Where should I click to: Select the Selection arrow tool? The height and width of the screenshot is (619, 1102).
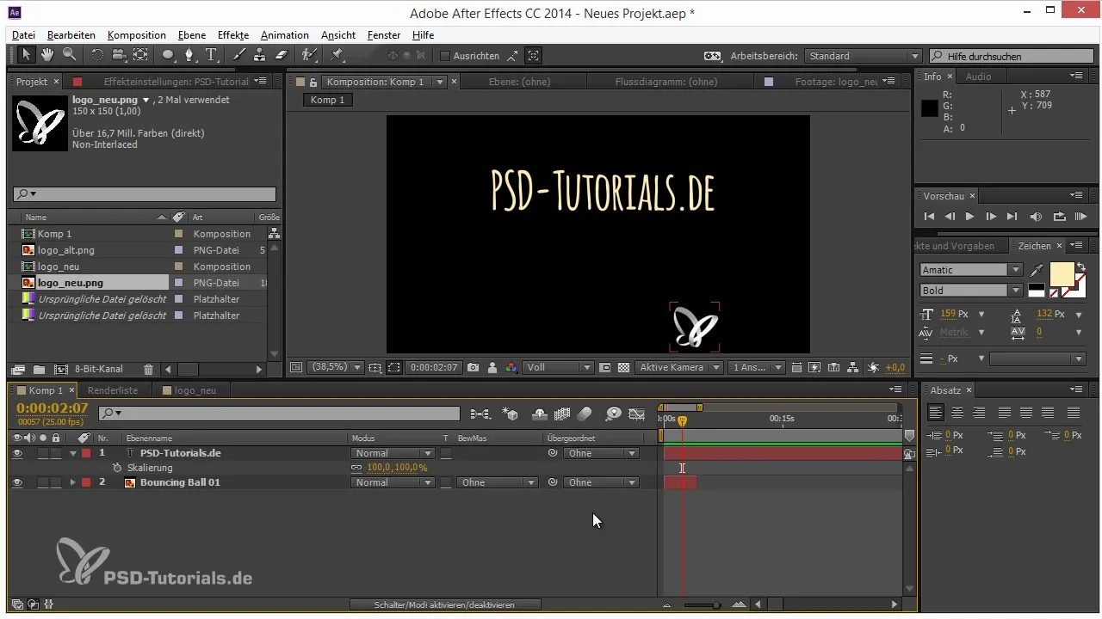(x=27, y=55)
